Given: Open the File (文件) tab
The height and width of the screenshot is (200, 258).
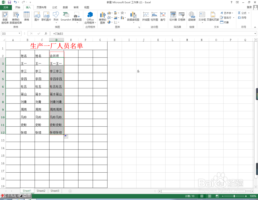Looking at the screenshot, I should [6, 7].
